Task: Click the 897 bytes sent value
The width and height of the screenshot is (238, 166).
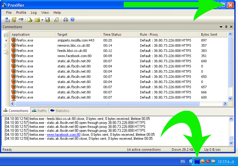Action: pos(204,40)
